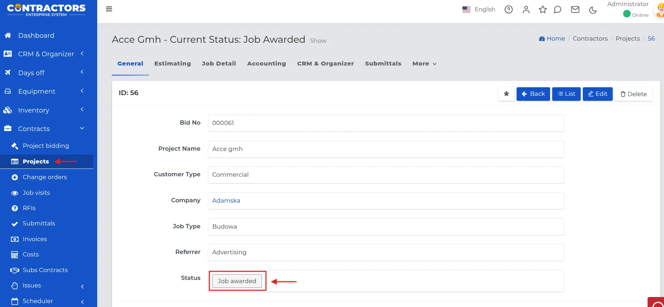Click the Contracts briefcase icon
This screenshot has width=664, height=307.
(8, 129)
